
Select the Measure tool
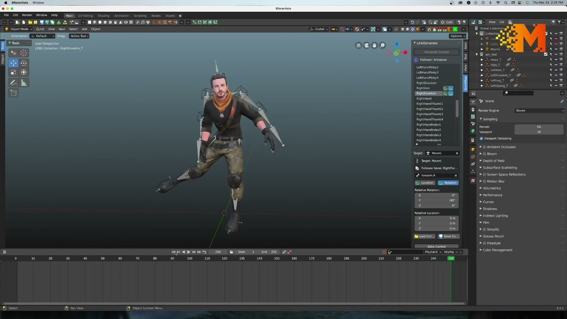[23, 83]
